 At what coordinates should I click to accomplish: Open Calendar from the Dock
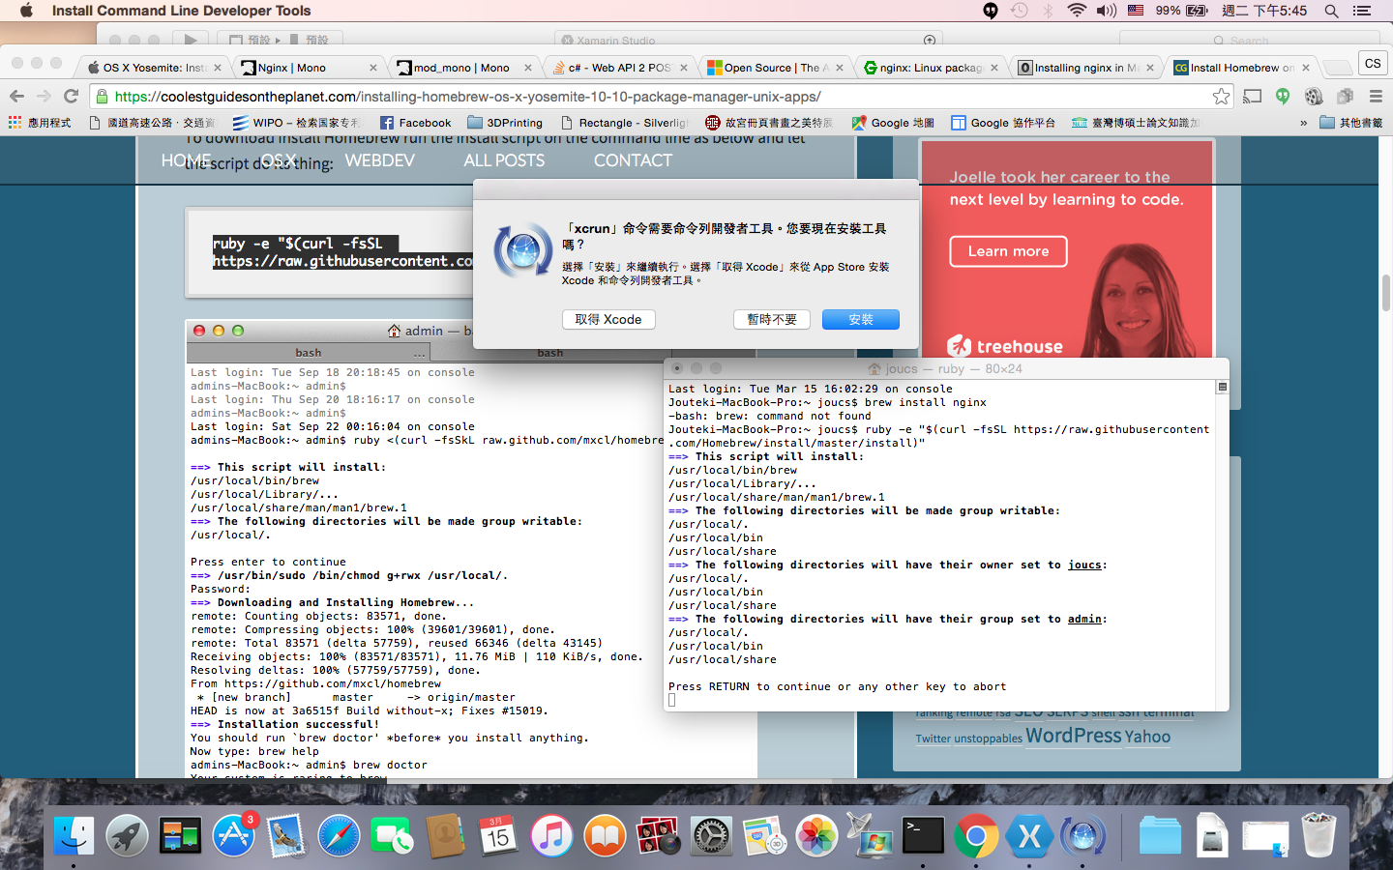coord(498,836)
